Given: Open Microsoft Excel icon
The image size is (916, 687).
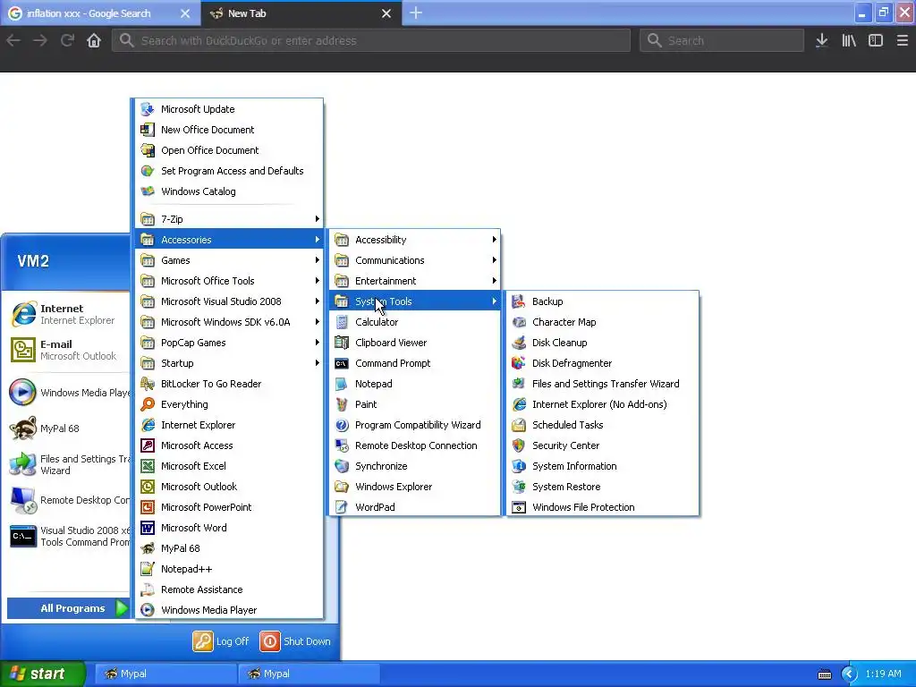Looking at the screenshot, I should (148, 465).
